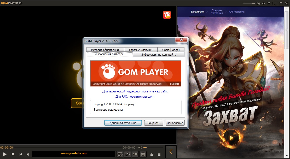
Task: Open the Game(Dodge) tab
Action: (x=171, y=50)
